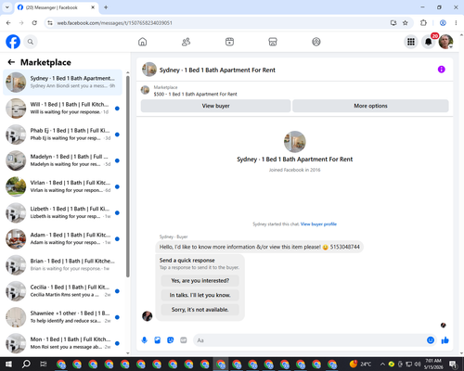This screenshot has height=371, width=464.
Task: Click the conversation list scrollbar
Action: coord(128,176)
